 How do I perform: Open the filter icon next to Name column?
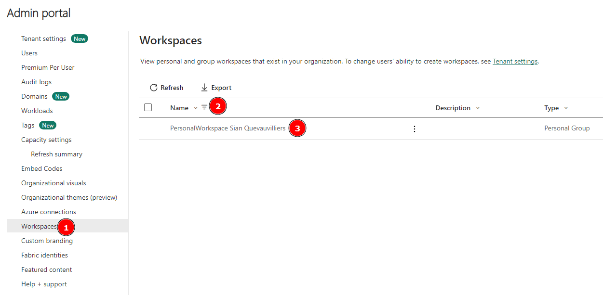pos(204,107)
